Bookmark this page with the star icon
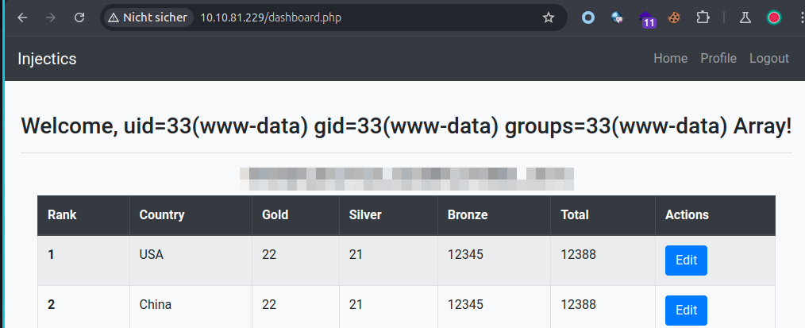The height and width of the screenshot is (328, 805). [548, 17]
